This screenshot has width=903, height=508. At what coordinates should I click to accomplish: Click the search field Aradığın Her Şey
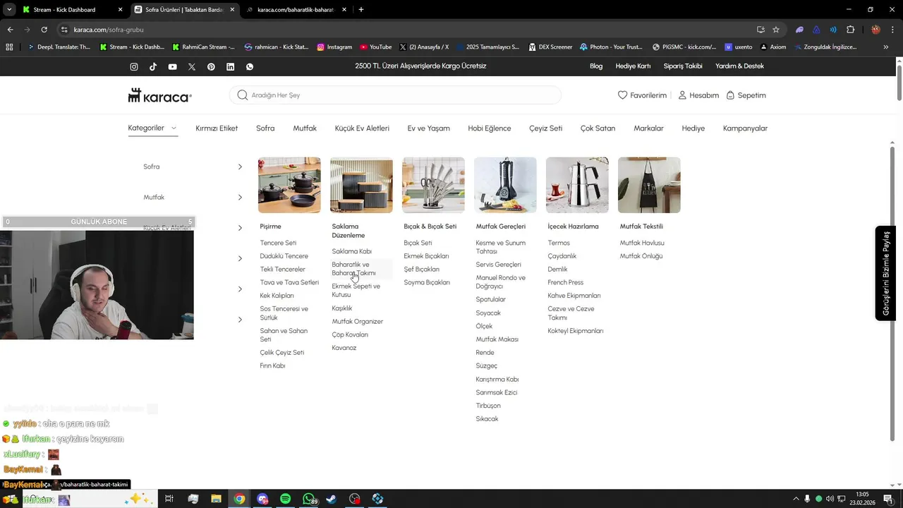tap(395, 95)
